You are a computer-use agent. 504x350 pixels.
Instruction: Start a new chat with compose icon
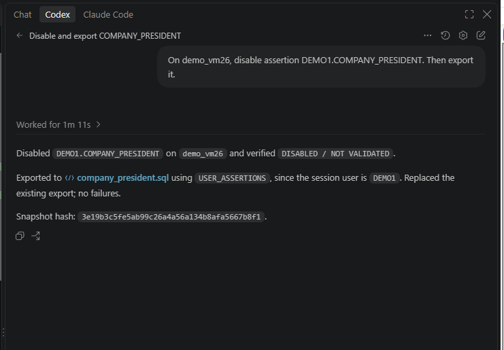click(481, 35)
